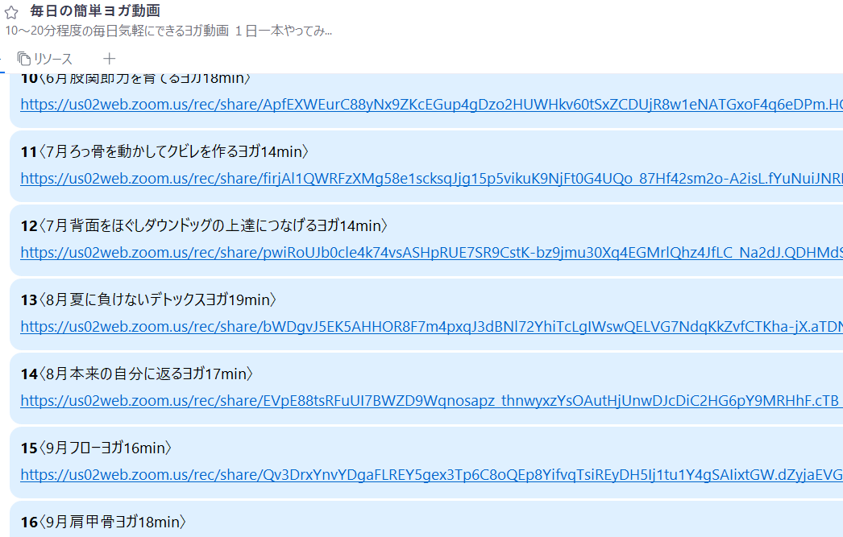Open Zoom link for 14 本来の自分に返るヨガ

432,401
